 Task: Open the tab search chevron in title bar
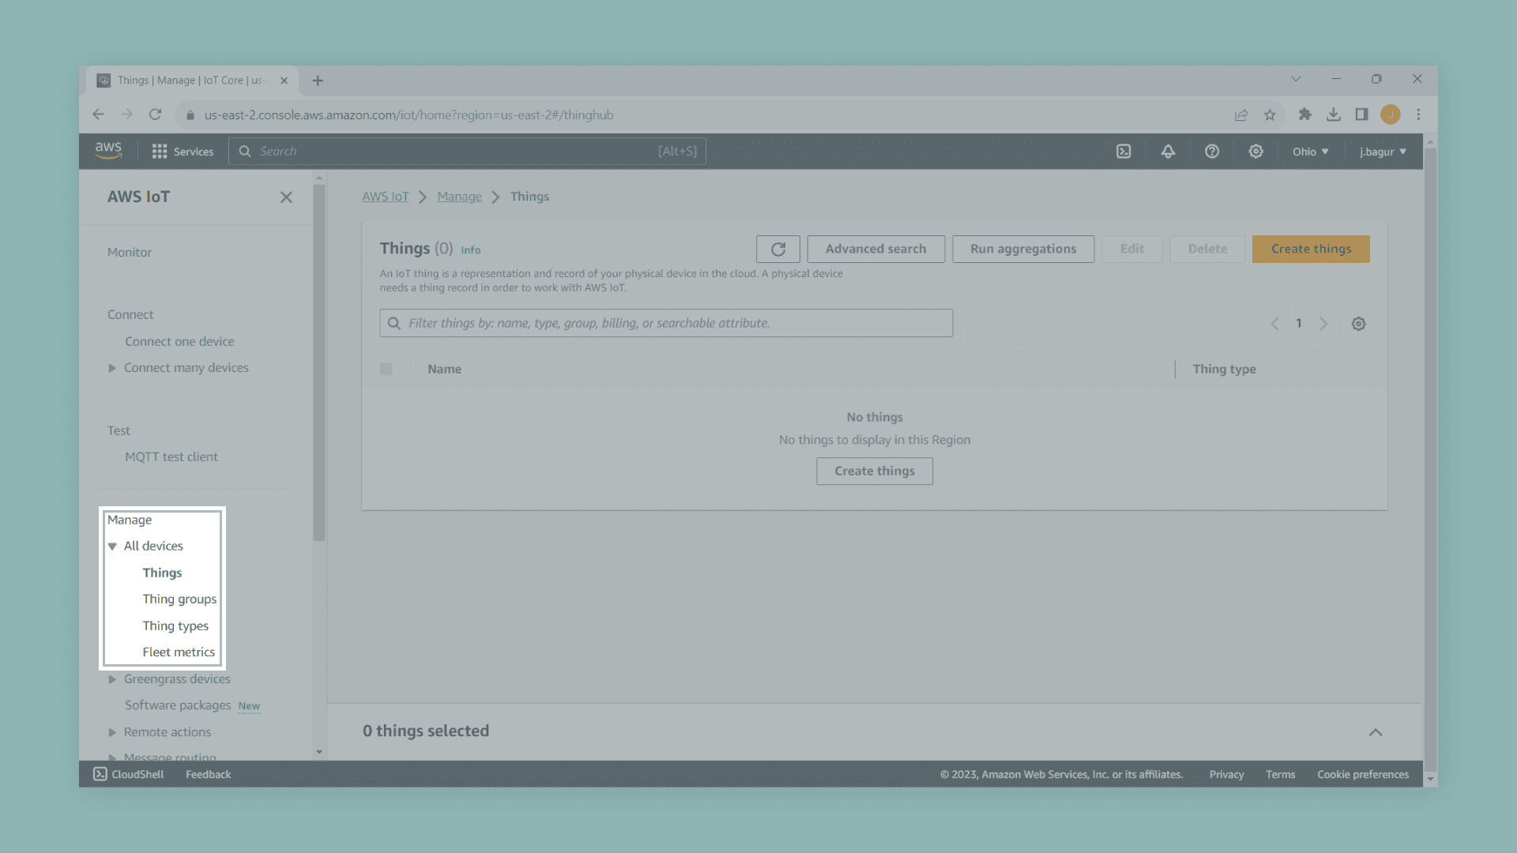1296,79
